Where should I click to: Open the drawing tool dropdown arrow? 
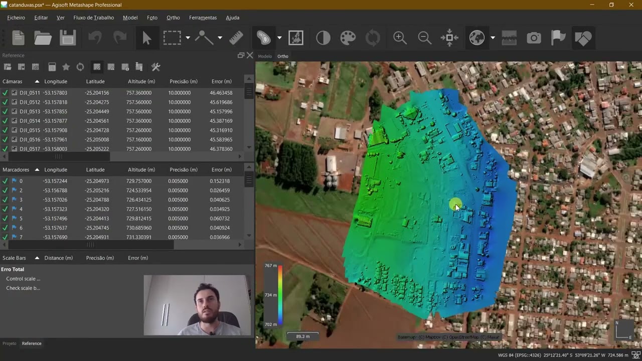point(220,38)
